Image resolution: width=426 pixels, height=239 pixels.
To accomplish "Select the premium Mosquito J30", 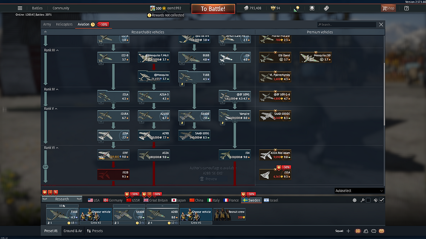I will pyautogui.click(x=316, y=57).
